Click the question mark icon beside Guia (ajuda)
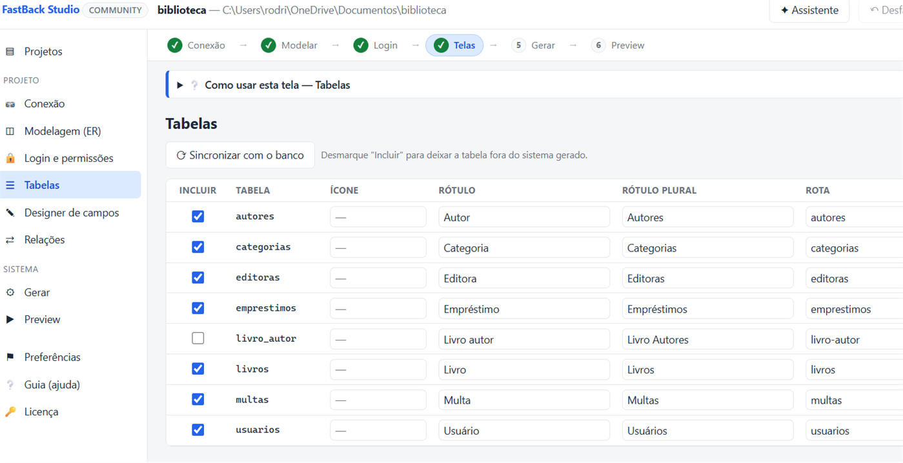903x463 pixels. point(10,385)
